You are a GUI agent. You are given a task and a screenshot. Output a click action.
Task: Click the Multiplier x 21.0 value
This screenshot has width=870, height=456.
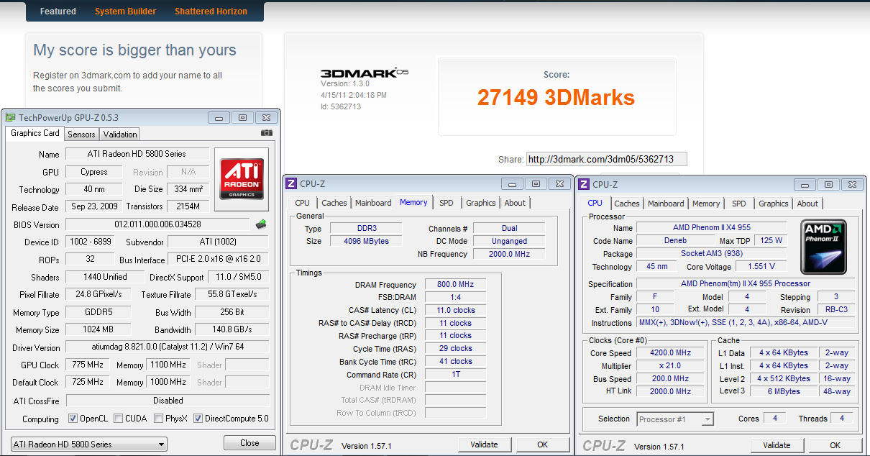point(671,365)
